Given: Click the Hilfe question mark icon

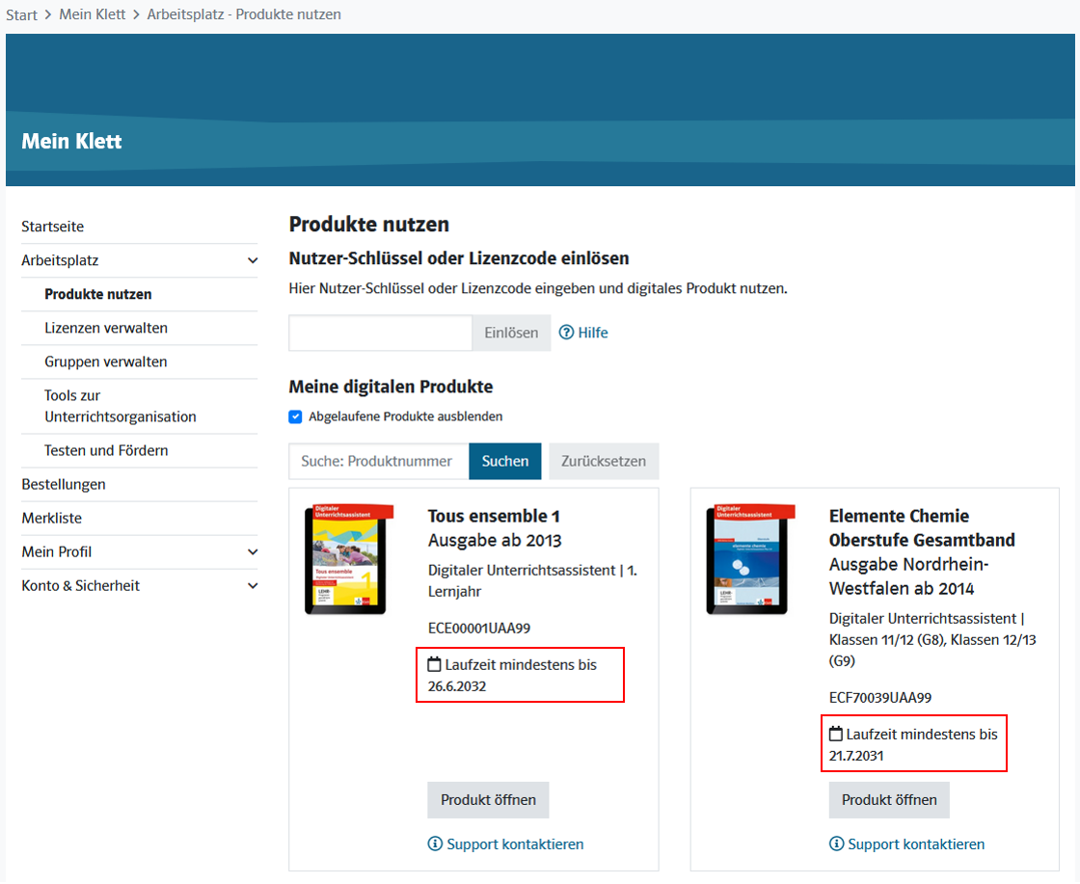Looking at the screenshot, I should click(x=566, y=333).
